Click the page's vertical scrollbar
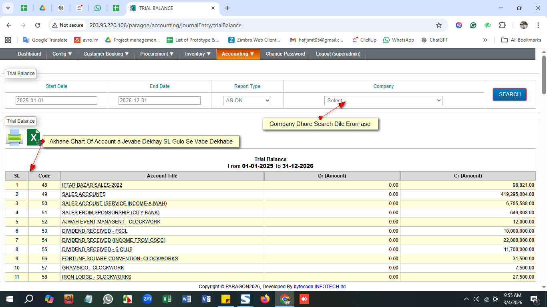 click(x=544, y=75)
